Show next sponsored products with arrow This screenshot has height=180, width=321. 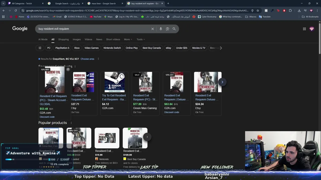222,82
